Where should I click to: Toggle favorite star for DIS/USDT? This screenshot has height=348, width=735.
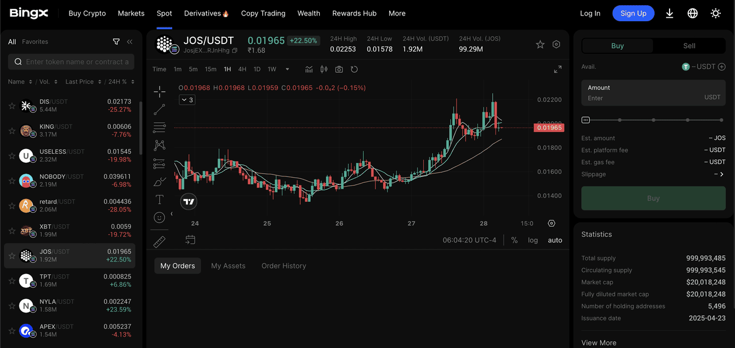[x=11, y=106]
